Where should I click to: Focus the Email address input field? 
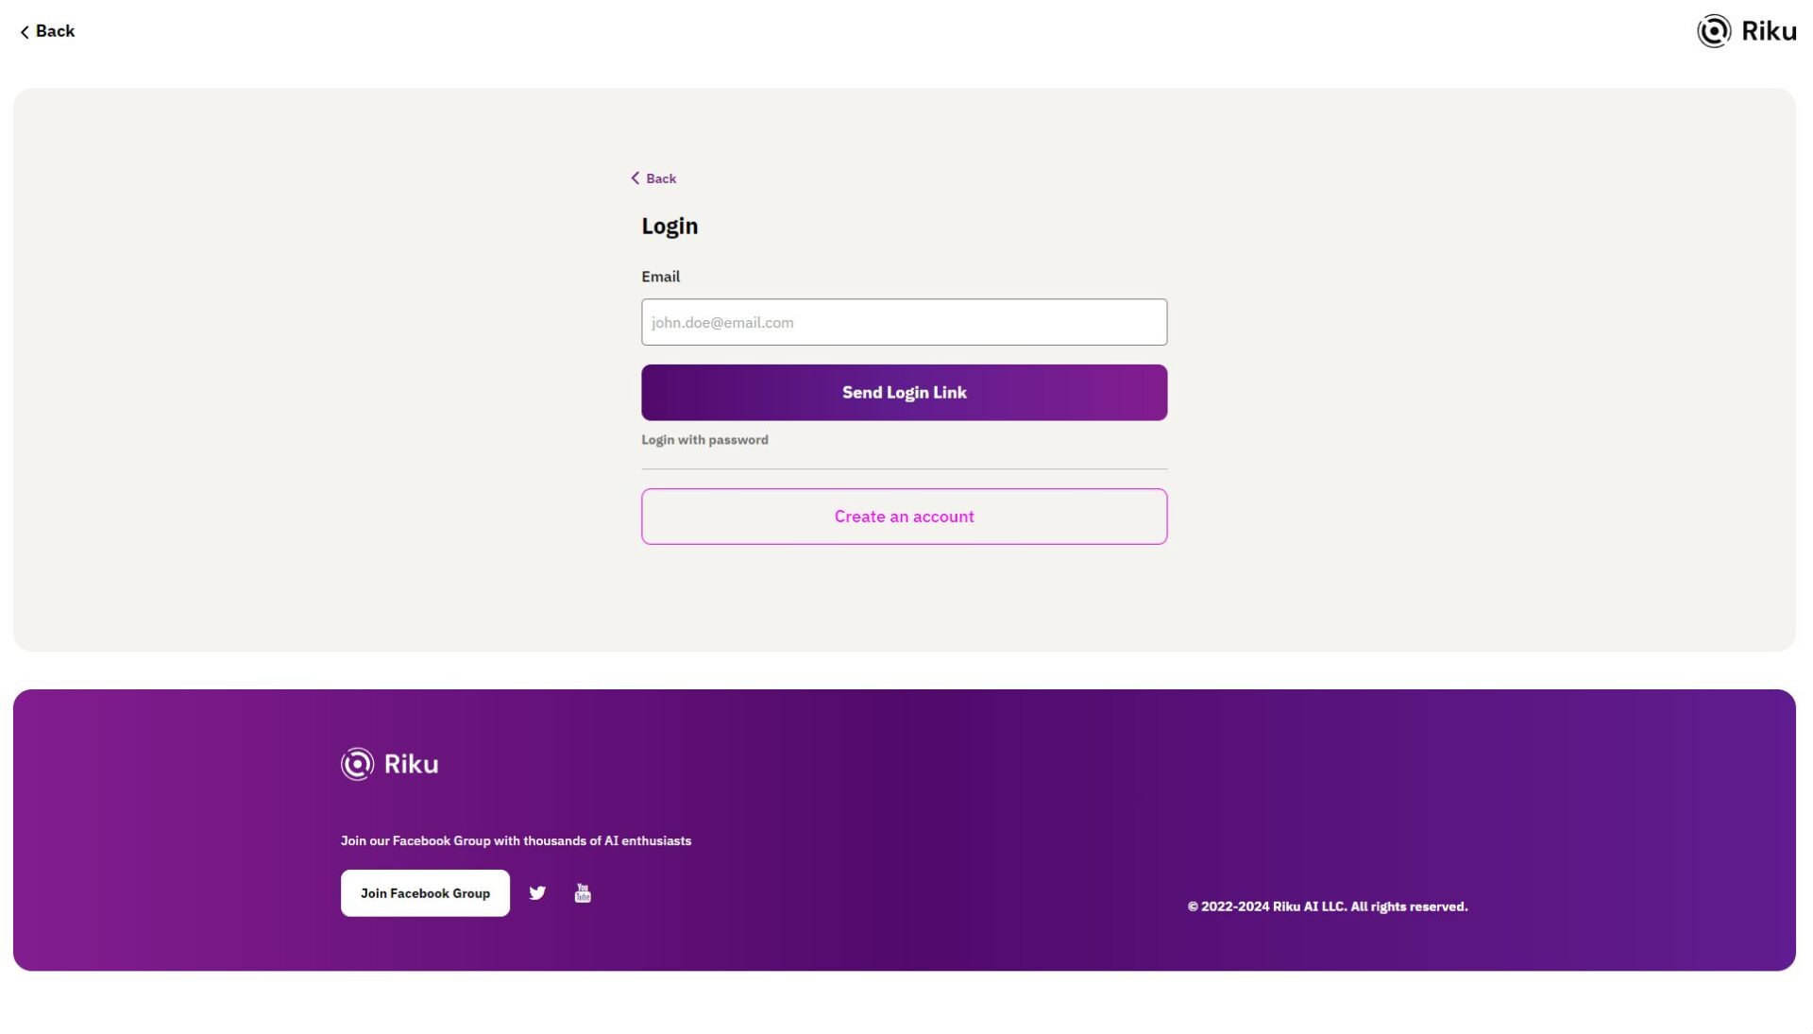(x=904, y=322)
